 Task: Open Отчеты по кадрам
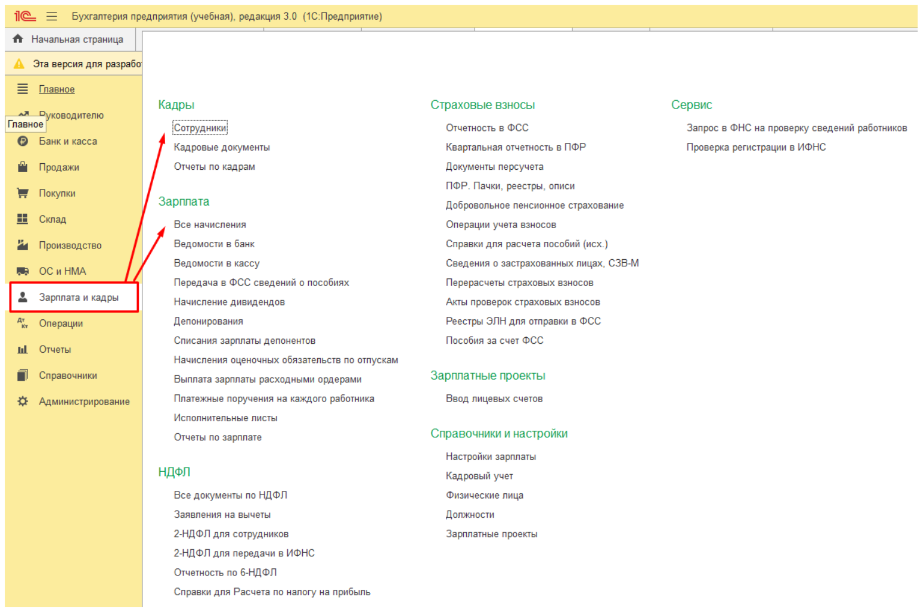point(215,167)
